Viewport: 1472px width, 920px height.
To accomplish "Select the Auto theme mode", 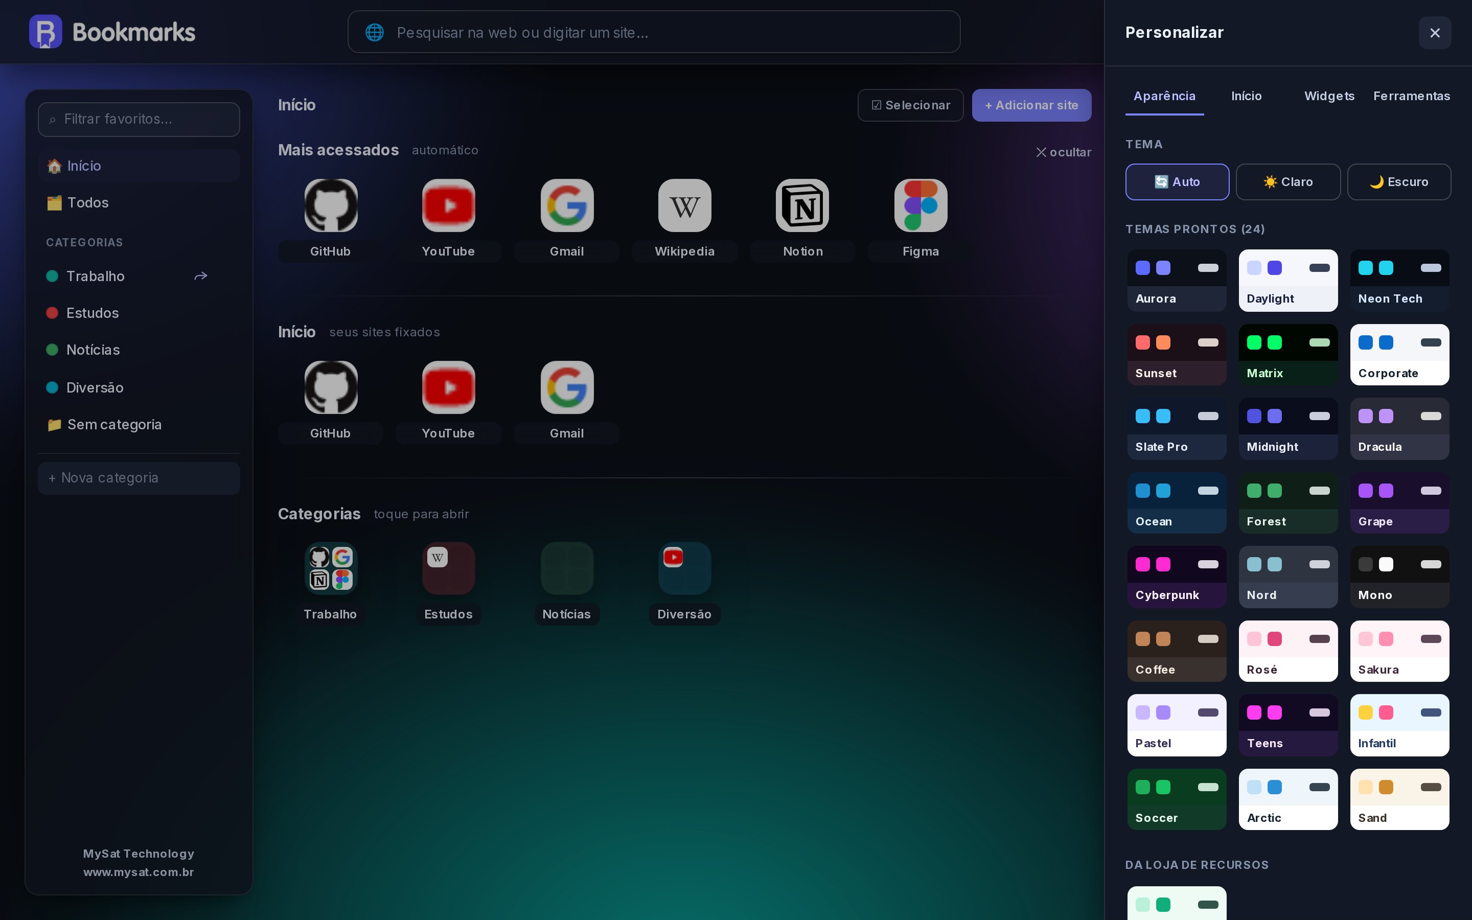I will (x=1177, y=182).
